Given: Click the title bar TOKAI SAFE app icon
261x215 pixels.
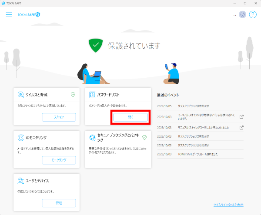Looking at the screenshot, I should [3, 3].
